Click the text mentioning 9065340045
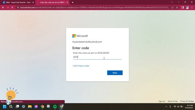The image size is (195, 110). pos(91,53)
